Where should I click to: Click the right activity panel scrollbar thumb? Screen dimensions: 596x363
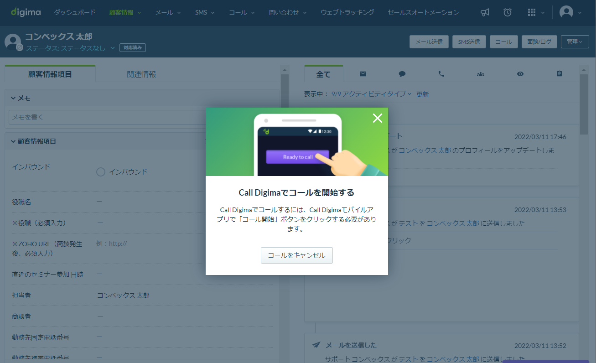(584, 104)
